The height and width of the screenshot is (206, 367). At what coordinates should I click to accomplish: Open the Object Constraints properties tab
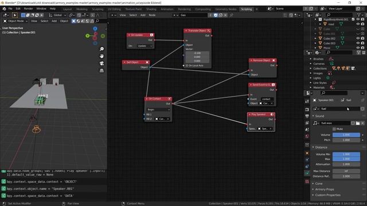[x=307, y=167]
